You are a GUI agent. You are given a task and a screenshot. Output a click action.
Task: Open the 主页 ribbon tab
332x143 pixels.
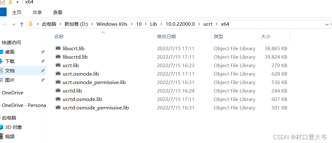coord(17,13)
